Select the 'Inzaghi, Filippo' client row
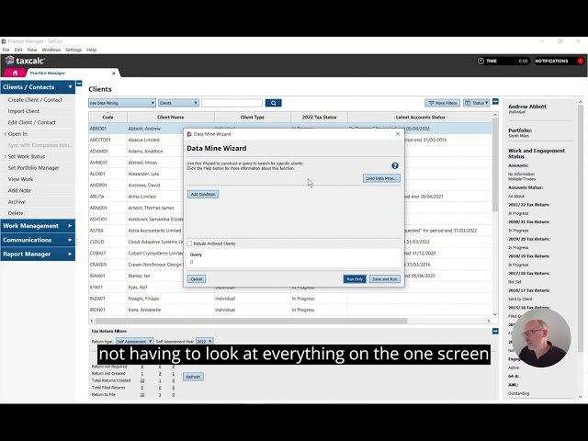Viewport: 588px width, 441px height. click(290, 299)
